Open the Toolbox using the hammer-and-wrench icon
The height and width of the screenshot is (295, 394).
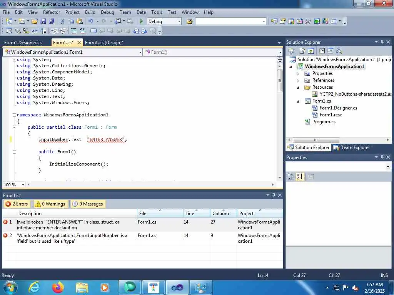click(308, 22)
